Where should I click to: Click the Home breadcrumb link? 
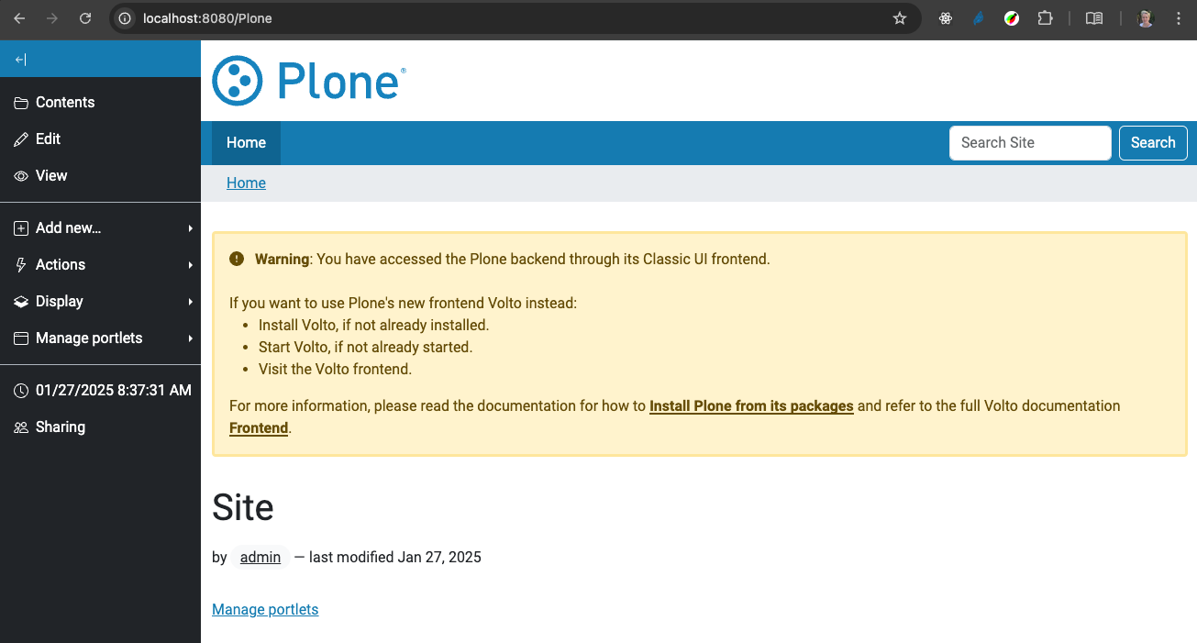click(246, 183)
